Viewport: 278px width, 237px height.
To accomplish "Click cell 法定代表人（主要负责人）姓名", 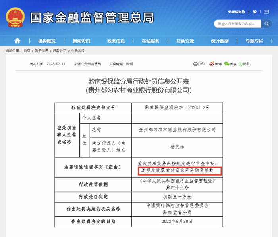I will pos(111,147).
